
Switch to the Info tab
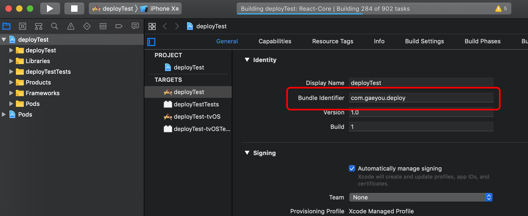coord(379,41)
